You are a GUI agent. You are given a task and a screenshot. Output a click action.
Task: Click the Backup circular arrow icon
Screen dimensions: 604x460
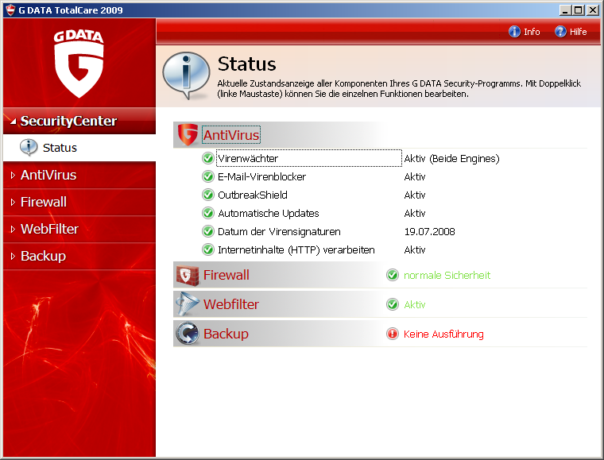(188, 334)
